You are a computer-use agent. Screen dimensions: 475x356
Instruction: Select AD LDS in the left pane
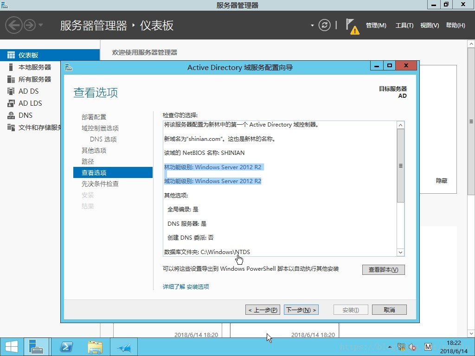30,103
